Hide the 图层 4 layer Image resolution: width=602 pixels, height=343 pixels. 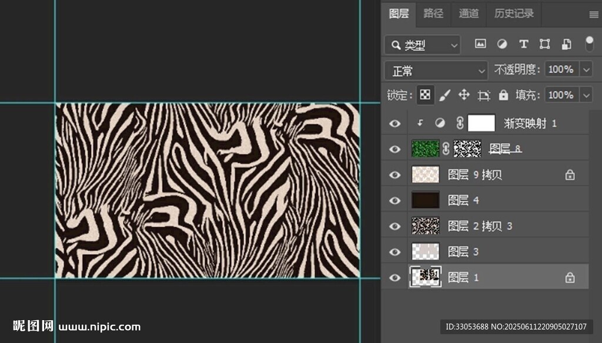tap(394, 200)
